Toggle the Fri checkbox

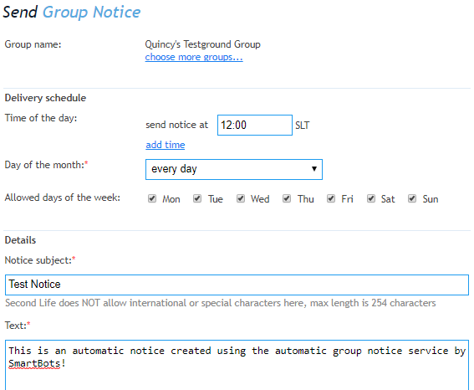(x=331, y=198)
